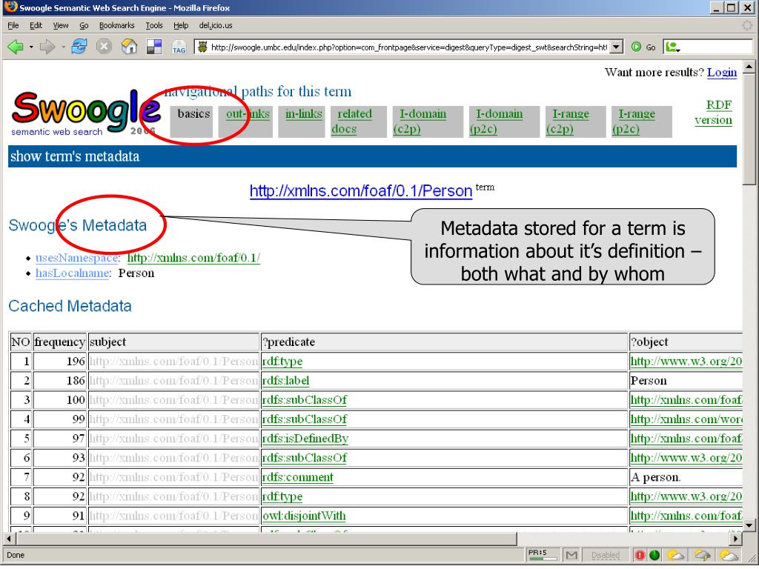Click the site favicon in address bar
Viewport: 759px width, 569px height.
point(203,47)
